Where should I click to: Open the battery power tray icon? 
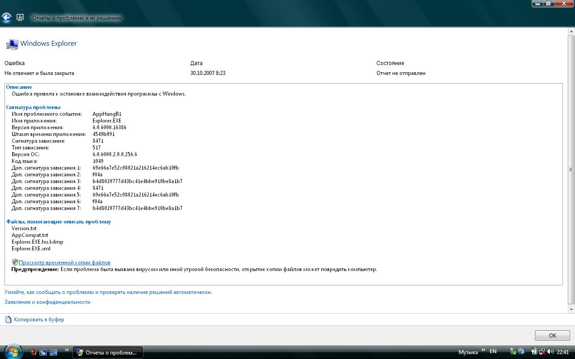coord(535,352)
